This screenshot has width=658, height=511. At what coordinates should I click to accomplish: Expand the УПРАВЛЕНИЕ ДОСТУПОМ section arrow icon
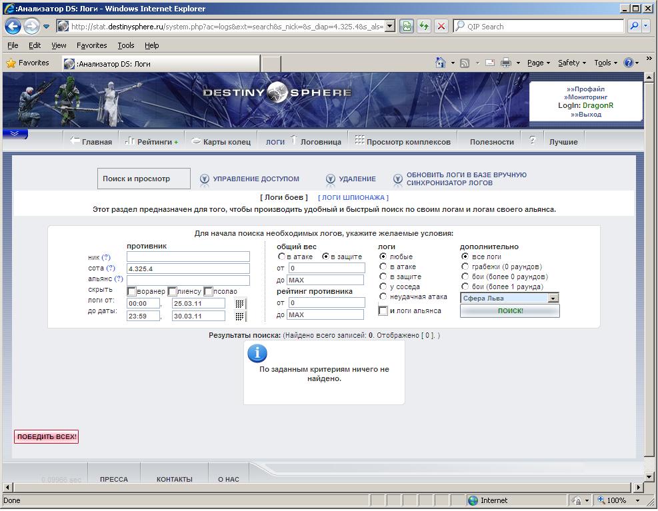point(205,179)
